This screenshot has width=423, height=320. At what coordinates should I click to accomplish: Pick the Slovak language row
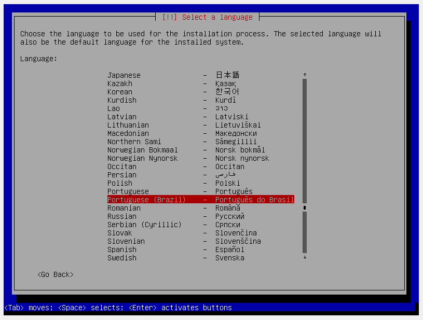pyautogui.click(x=201, y=233)
